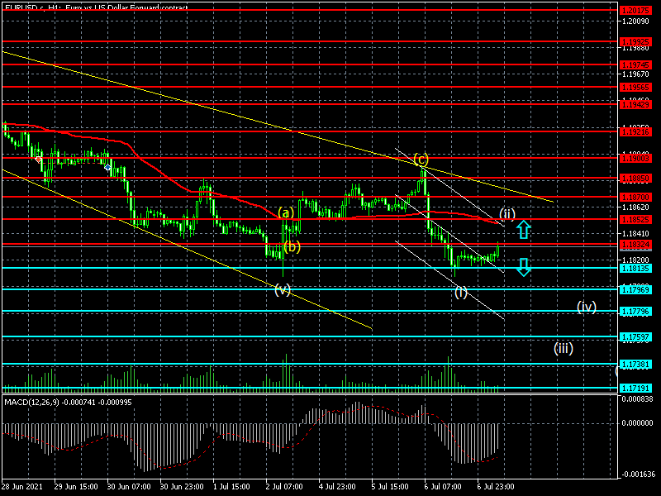Click the 1.19925 red price level tag
Image resolution: width=661 pixels, height=496 pixels.
(635, 42)
